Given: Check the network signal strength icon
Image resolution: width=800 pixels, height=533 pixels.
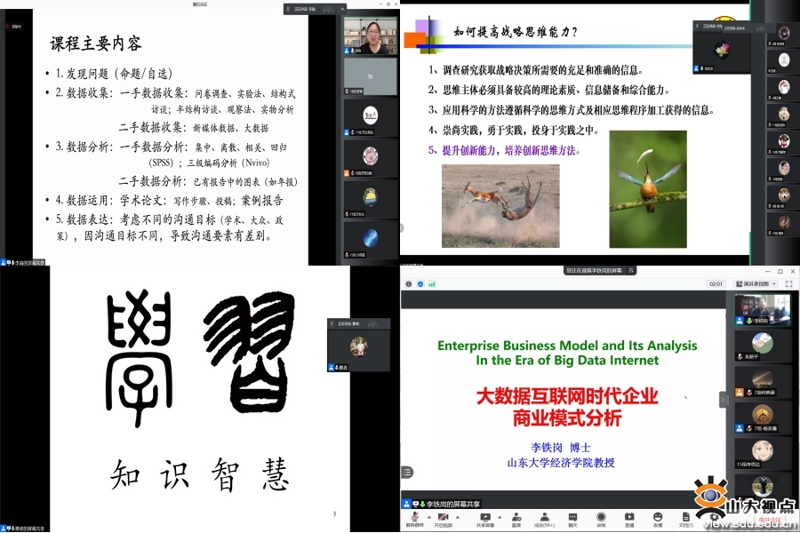Looking at the screenshot, I should pyautogui.click(x=432, y=283).
